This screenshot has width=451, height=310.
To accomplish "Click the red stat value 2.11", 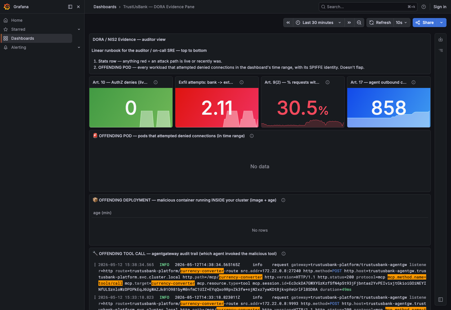I will [217, 108].
